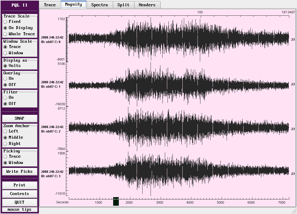Enable the Filter On option
Screen dimensions: 297x214
(x=5, y=98)
